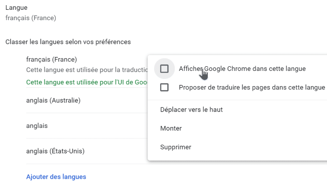Click the green UI-language notice text
The height and width of the screenshot is (196, 327).
coord(86,82)
